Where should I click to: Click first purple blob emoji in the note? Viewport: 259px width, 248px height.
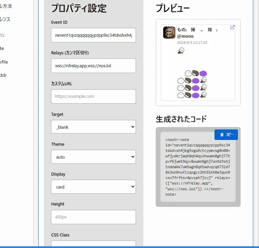203,73
